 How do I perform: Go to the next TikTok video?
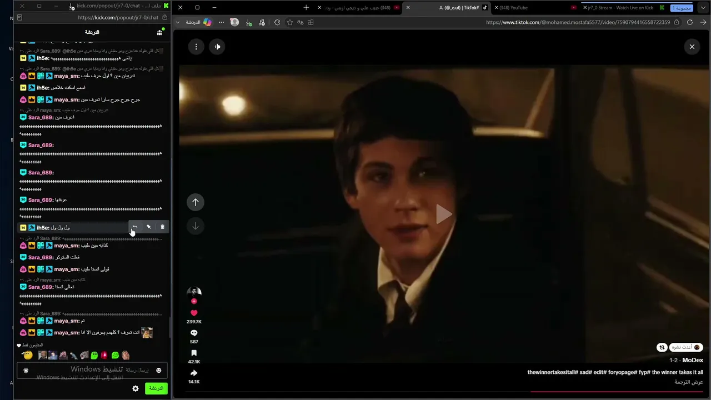195,226
